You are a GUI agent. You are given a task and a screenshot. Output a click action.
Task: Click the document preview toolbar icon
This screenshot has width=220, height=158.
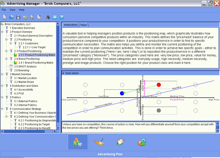tap(32, 17)
